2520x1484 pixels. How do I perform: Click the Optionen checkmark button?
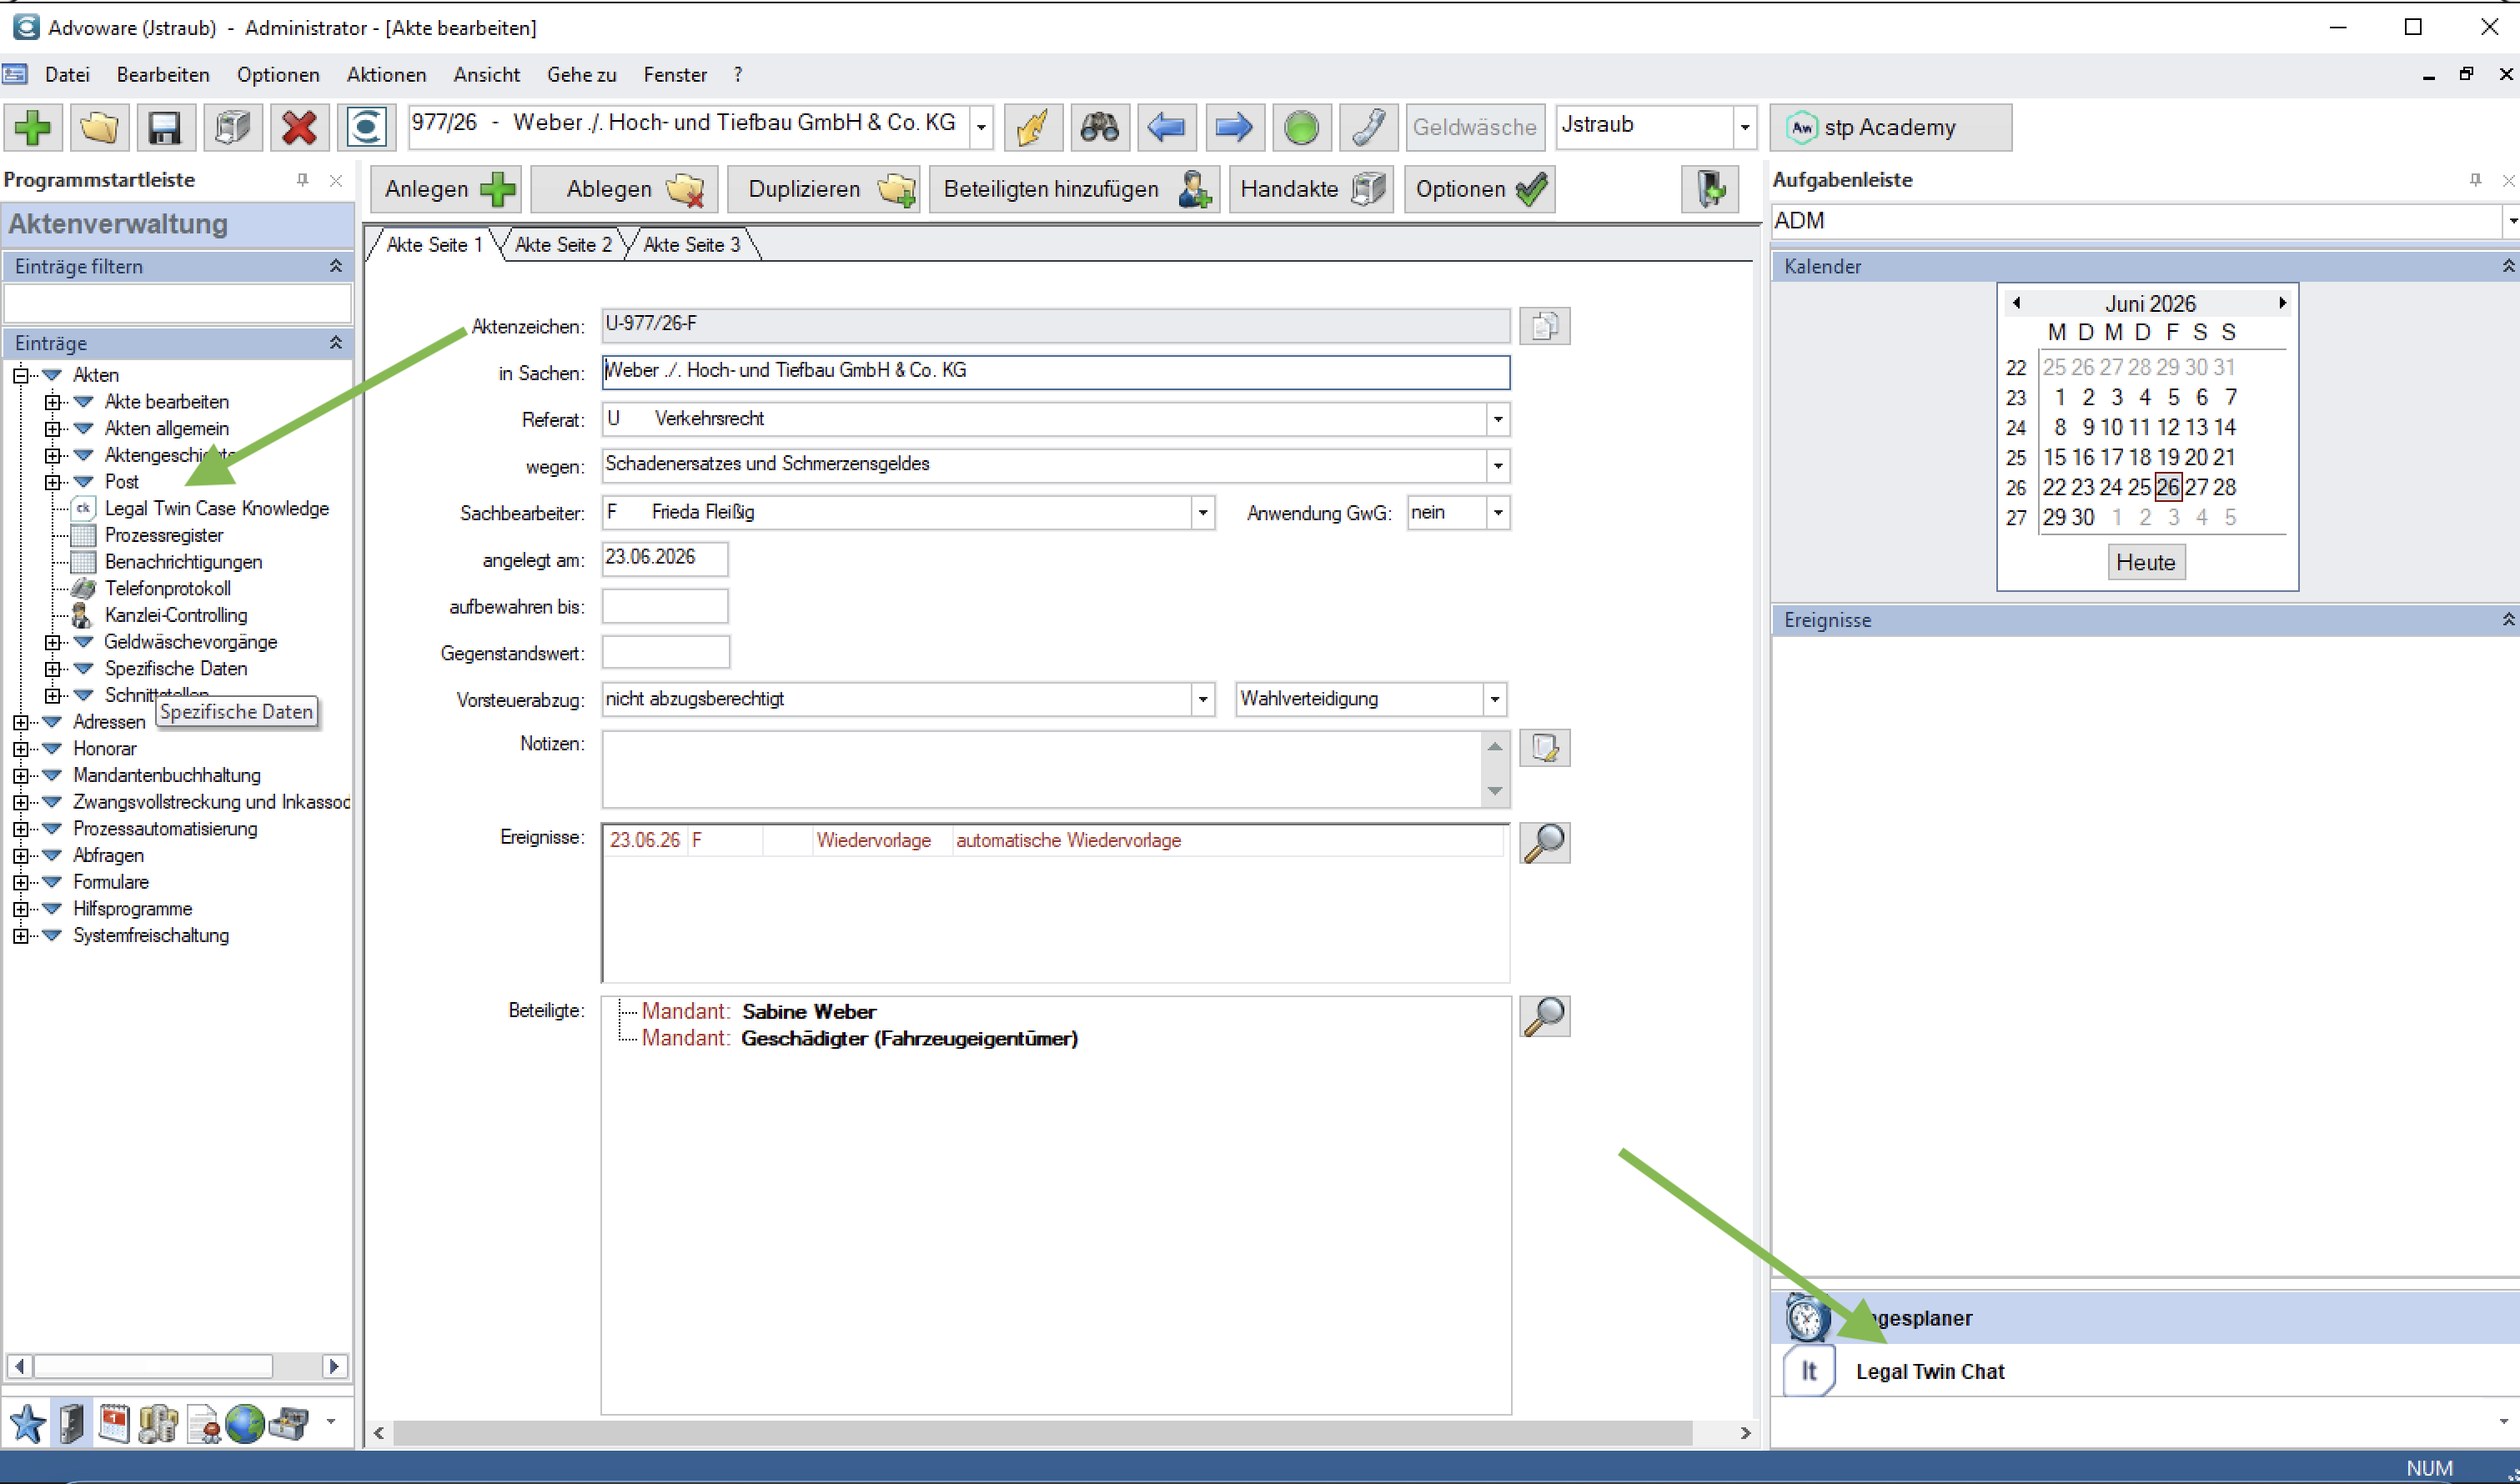coord(1480,189)
